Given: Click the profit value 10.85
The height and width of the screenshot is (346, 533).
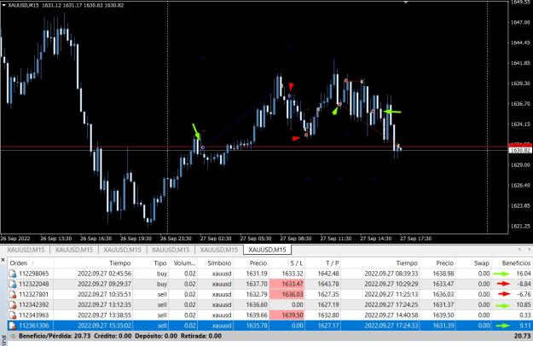Looking at the screenshot, I should [523, 305].
